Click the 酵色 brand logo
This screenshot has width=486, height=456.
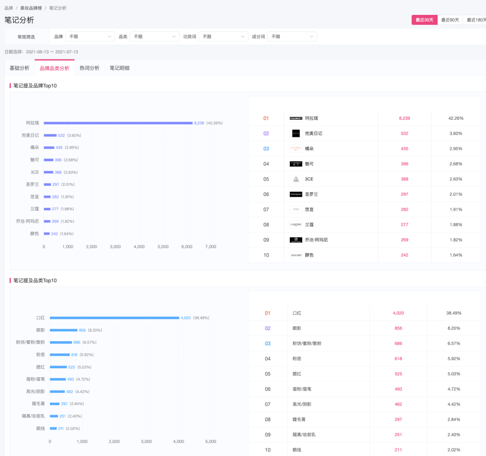296,255
